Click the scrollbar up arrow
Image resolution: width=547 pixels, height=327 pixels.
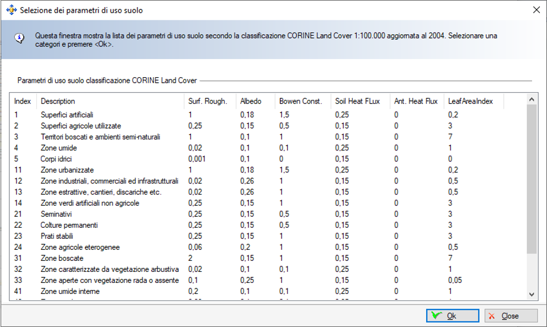click(532, 99)
